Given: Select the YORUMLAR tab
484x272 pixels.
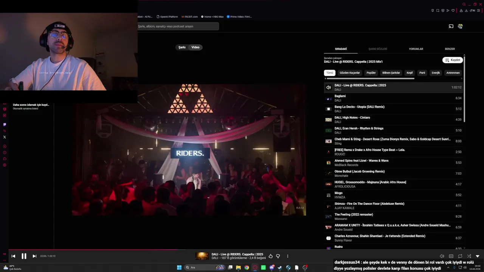Looking at the screenshot, I should pos(416,49).
